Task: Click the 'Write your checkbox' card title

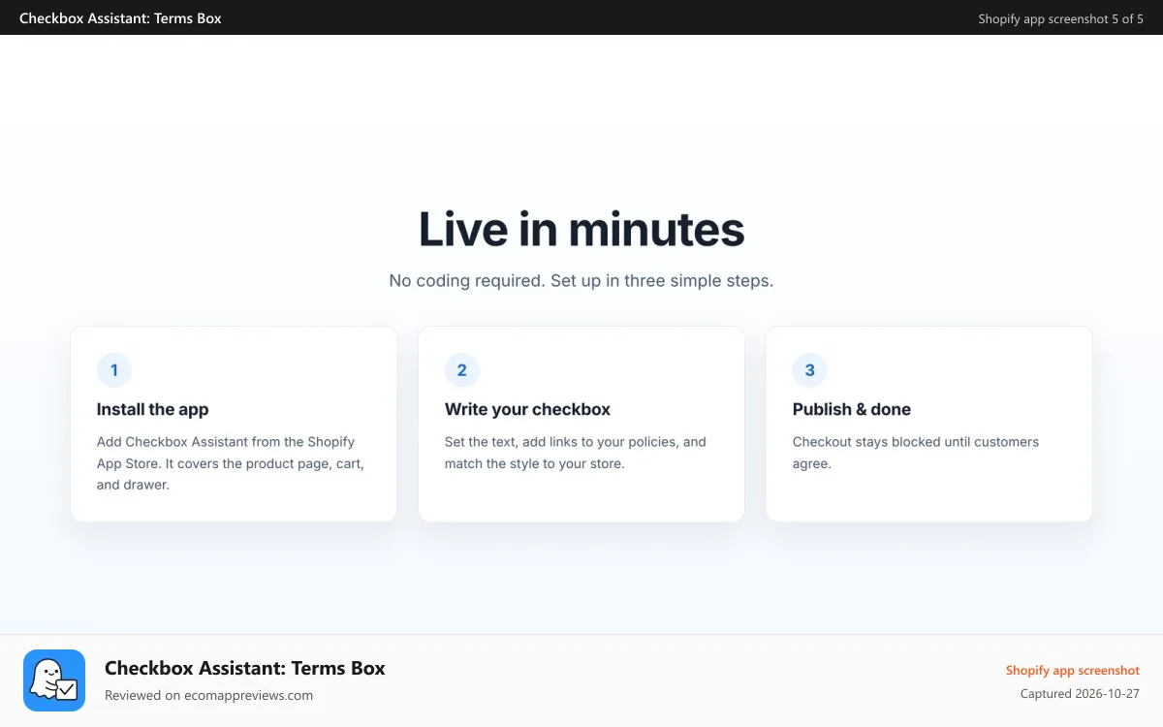Action: [x=527, y=409]
